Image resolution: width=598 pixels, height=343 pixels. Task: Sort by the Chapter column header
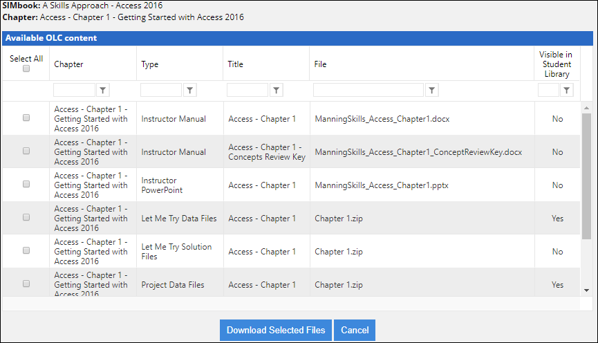point(68,64)
